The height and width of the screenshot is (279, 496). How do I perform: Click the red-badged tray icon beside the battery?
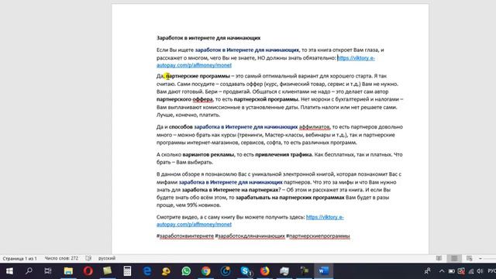click(x=461, y=271)
